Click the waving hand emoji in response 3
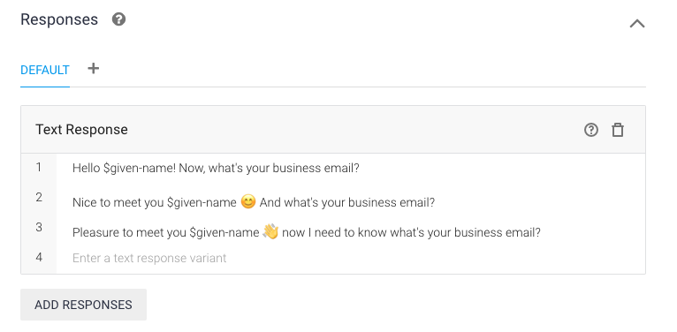Viewport: 677px width, 332px height. click(x=270, y=232)
